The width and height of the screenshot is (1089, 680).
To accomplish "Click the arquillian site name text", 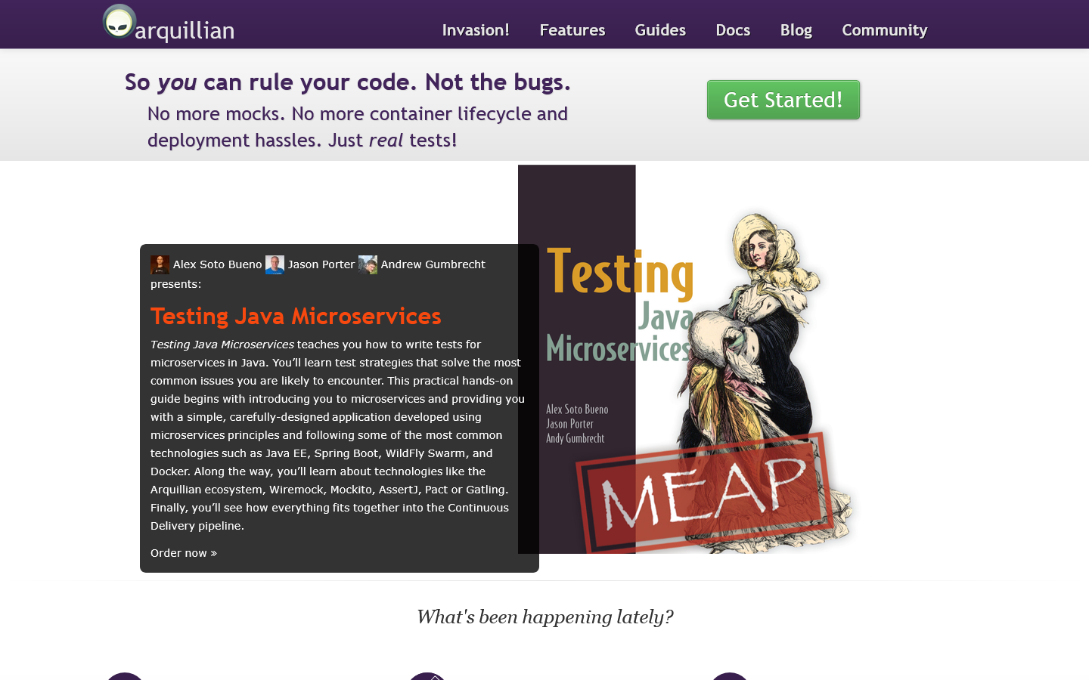I will point(185,30).
